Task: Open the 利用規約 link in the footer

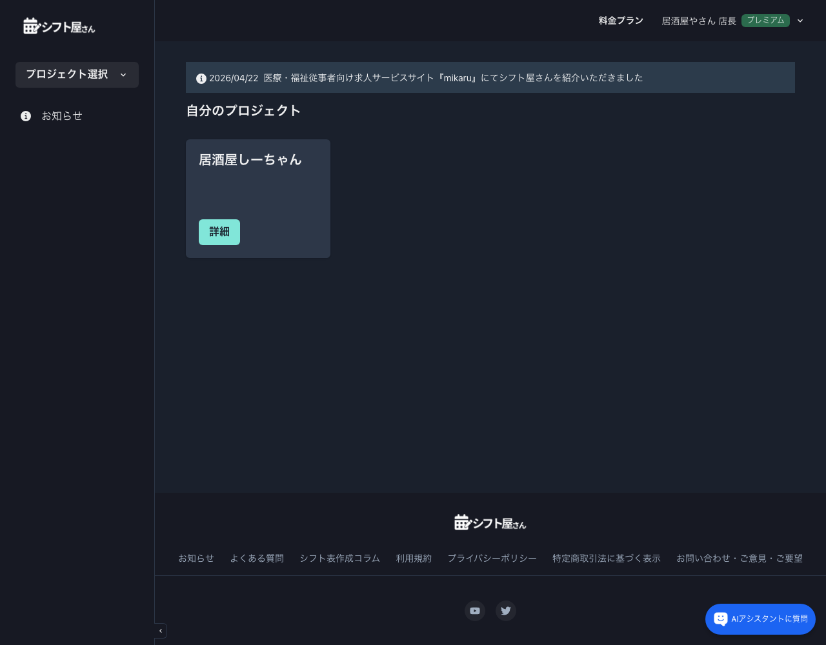Action: click(x=414, y=559)
